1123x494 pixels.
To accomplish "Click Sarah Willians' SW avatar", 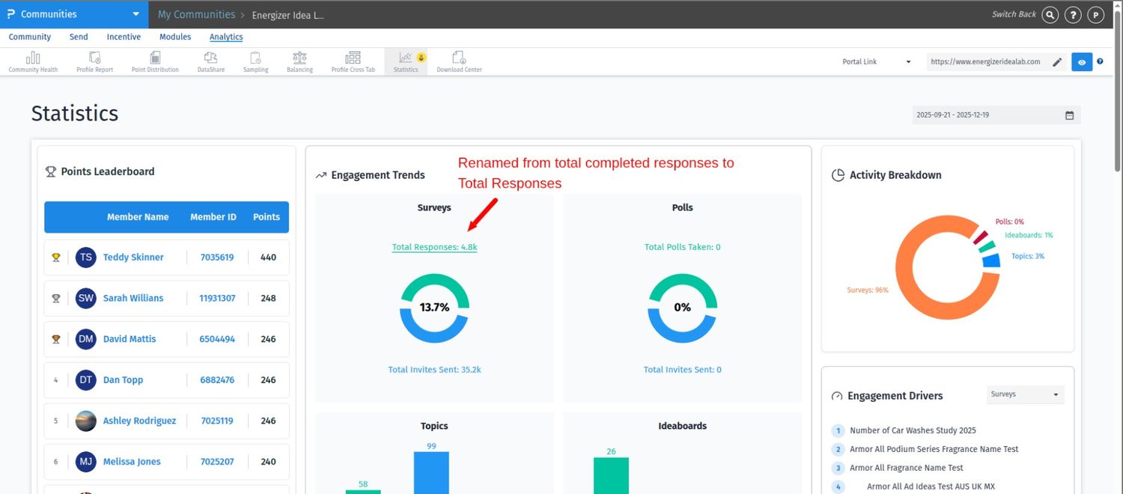I will coord(86,298).
